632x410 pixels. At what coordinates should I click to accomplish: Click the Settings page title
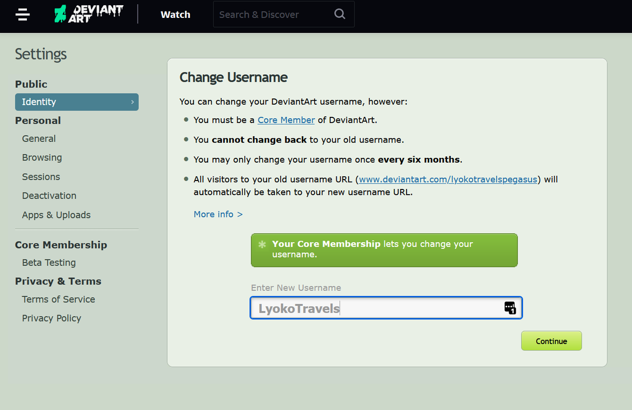[41, 54]
